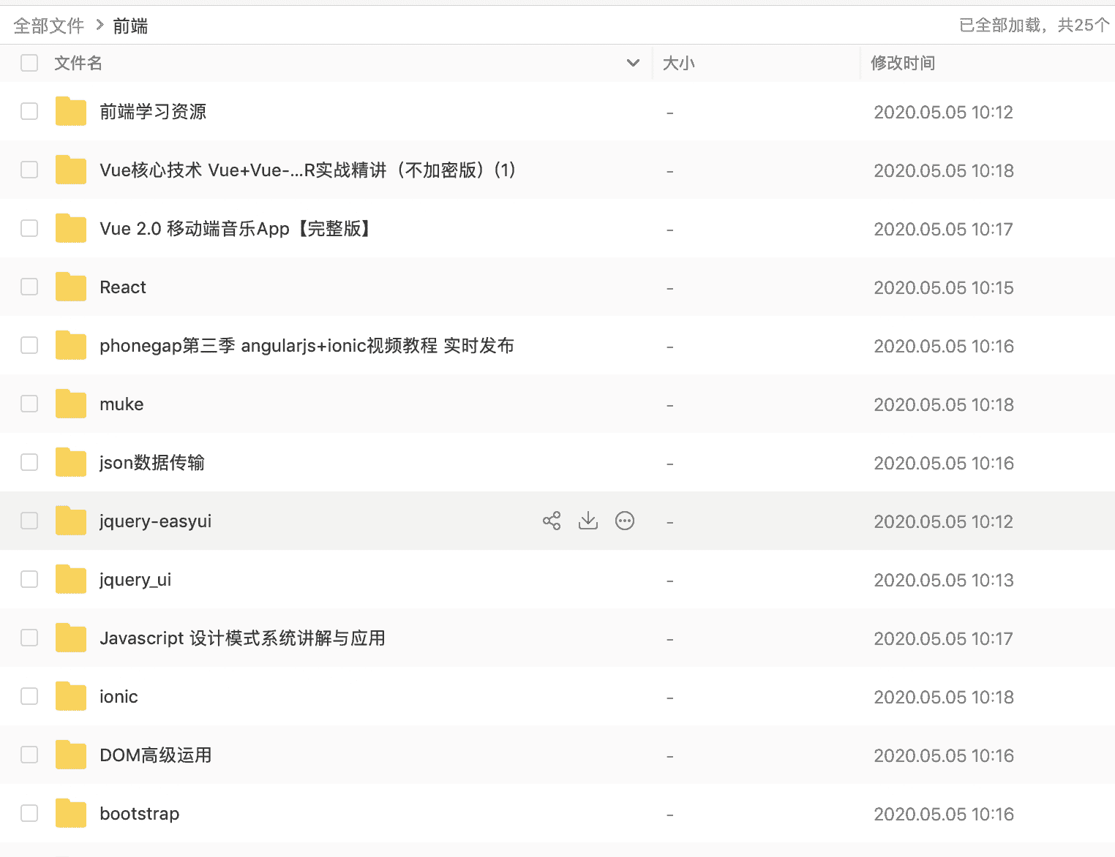Click the Vue 2.0 移动端音乐App folder icon
The height and width of the screenshot is (857, 1115).
[x=71, y=228]
